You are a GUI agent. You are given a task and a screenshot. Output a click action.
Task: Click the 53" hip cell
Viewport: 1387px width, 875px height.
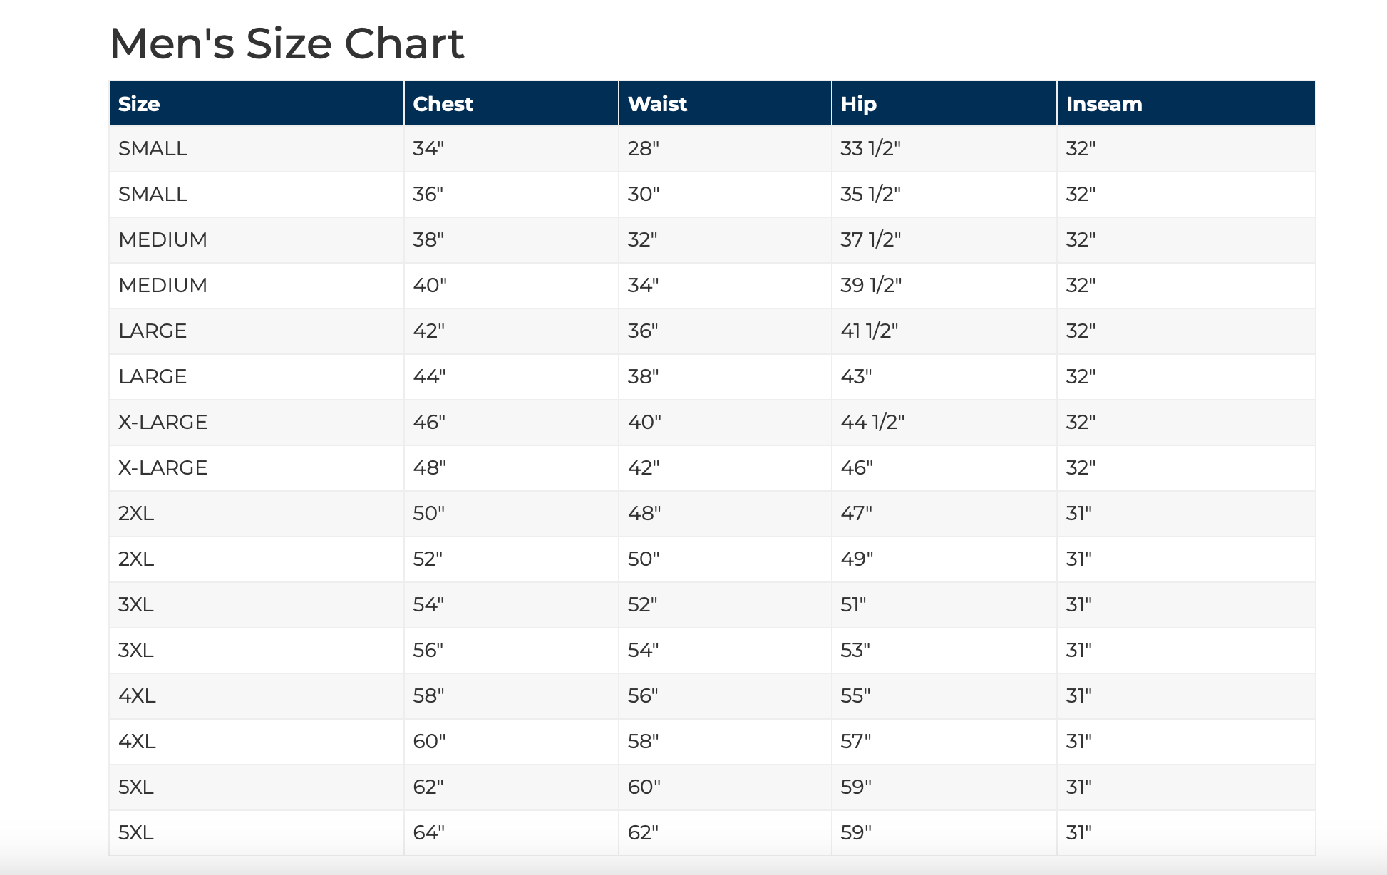[x=855, y=651]
